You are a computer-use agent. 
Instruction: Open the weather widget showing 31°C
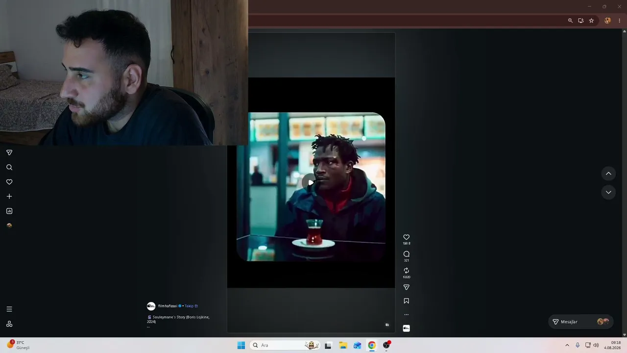coord(19,345)
